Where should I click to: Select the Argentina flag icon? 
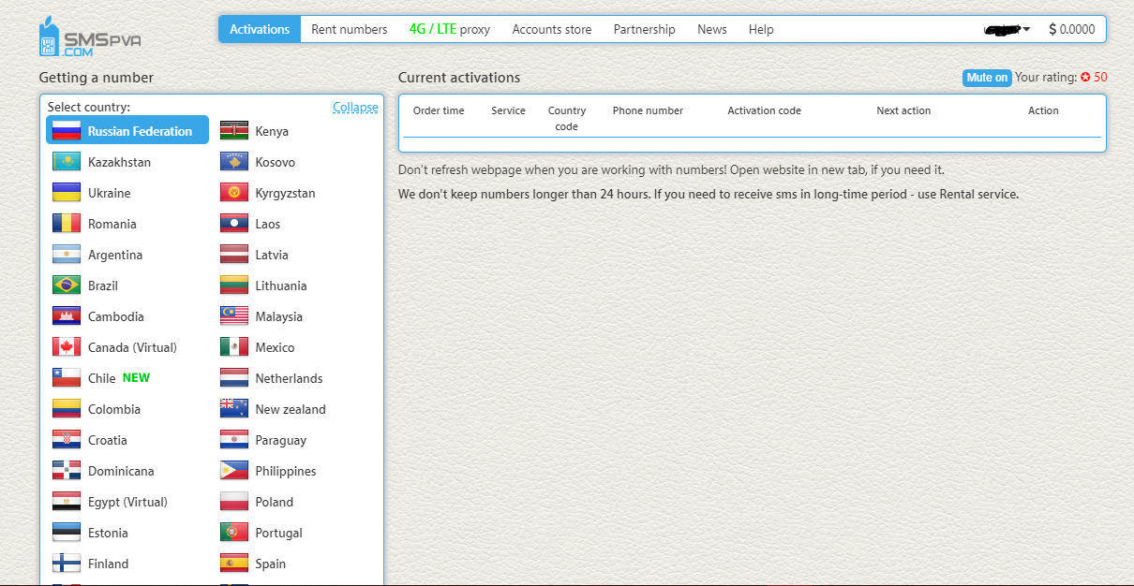67,255
